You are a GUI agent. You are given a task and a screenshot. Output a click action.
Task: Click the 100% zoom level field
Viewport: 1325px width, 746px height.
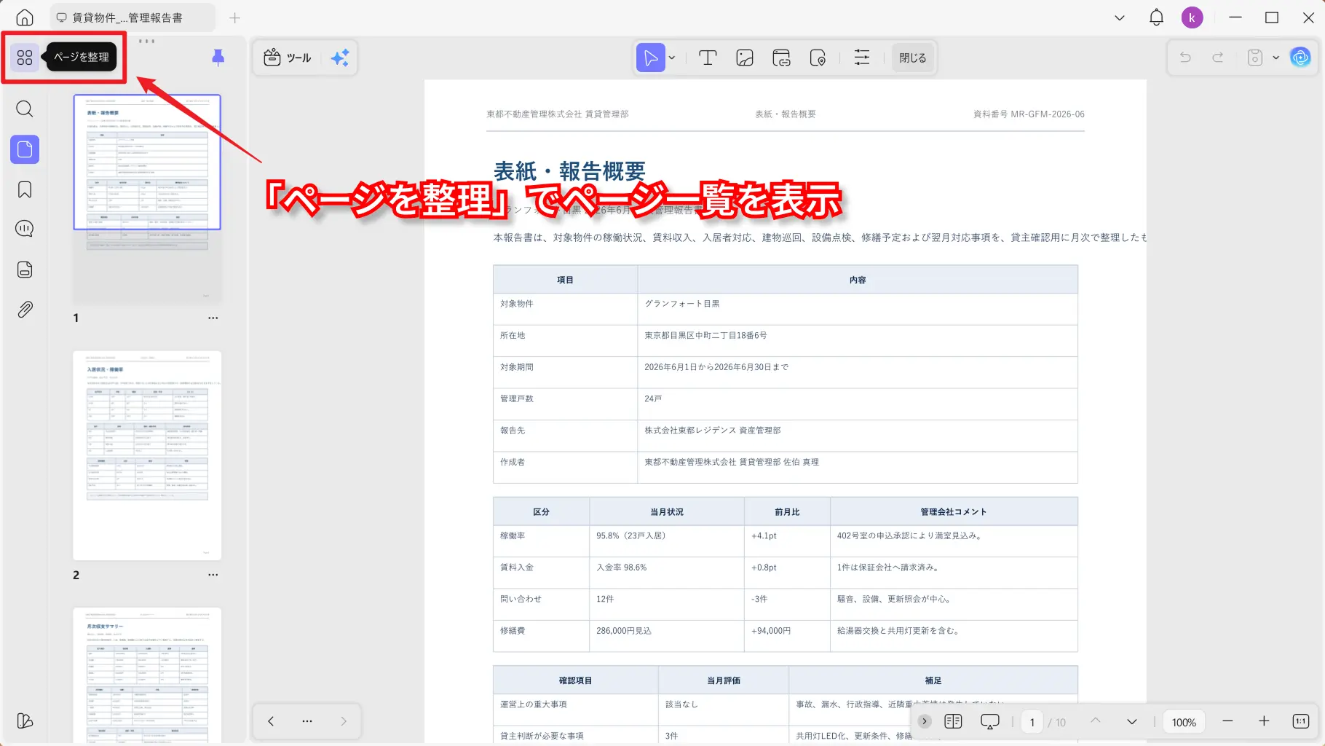[1184, 722]
